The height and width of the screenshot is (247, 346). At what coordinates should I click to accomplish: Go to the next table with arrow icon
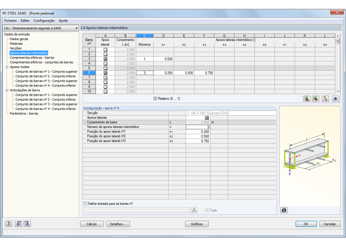(27, 224)
